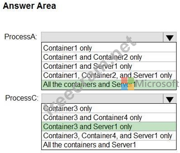
Task: Click the ProcessC label
Action: 21,98
